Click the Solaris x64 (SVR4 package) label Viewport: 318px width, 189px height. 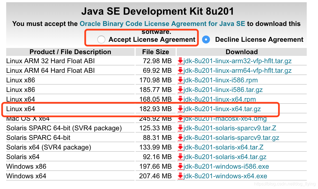49,147
